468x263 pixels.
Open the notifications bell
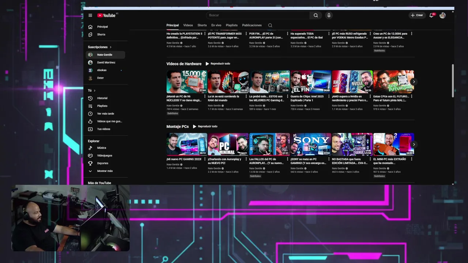pyautogui.click(x=432, y=15)
